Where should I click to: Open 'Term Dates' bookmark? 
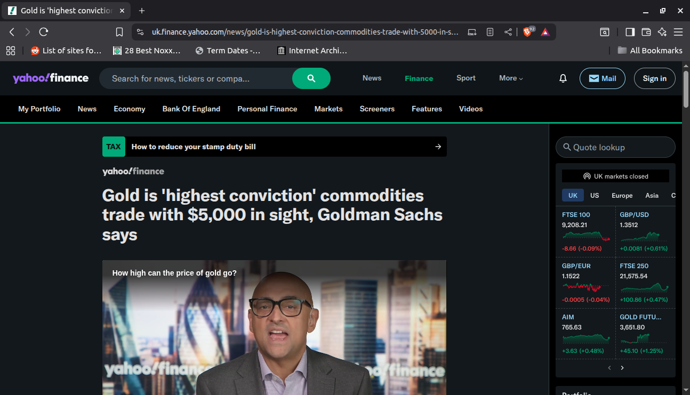(x=228, y=51)
